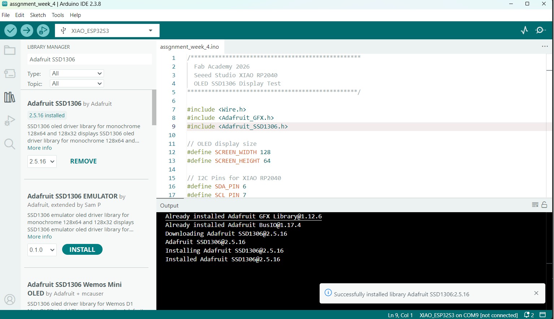The width and height of the screenshot is (554, 319).
Task: Click the Library Manager list scrollbar
Action: pos(154,108)
